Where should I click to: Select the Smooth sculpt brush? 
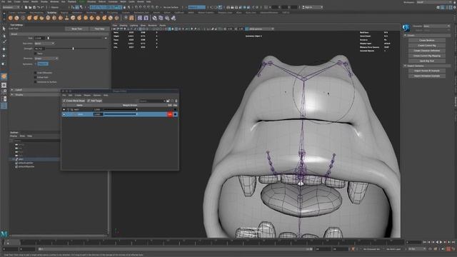[16, 18]
